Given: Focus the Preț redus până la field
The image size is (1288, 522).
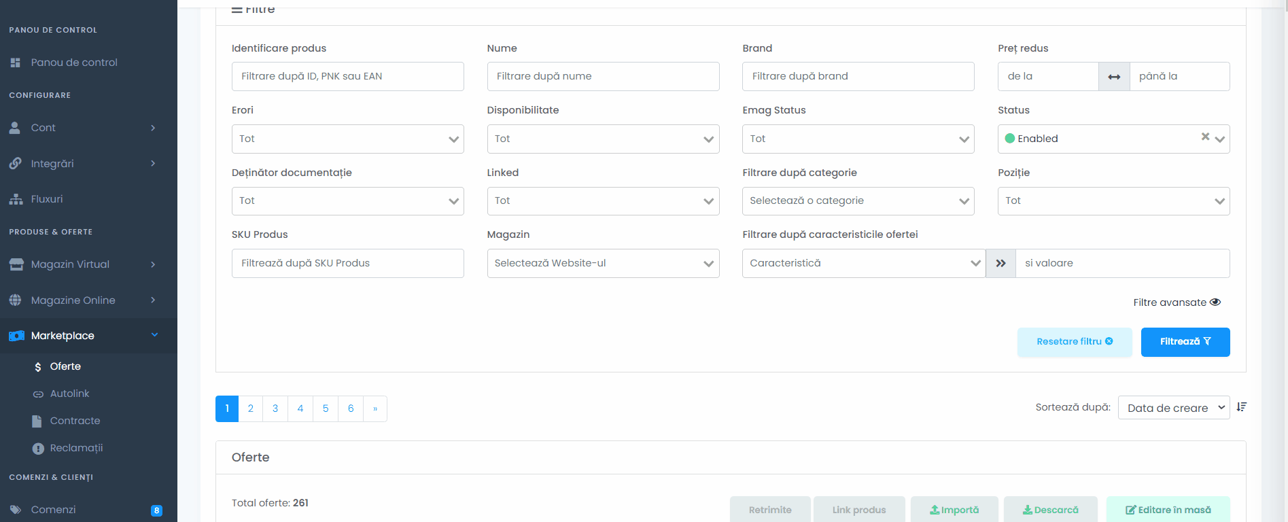Looking at the screenshot, I should click(x=1180, y=77).
